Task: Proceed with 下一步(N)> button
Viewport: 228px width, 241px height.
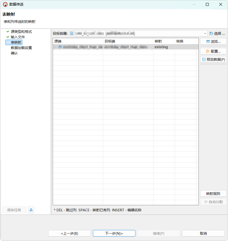Action: click(114, 233)
